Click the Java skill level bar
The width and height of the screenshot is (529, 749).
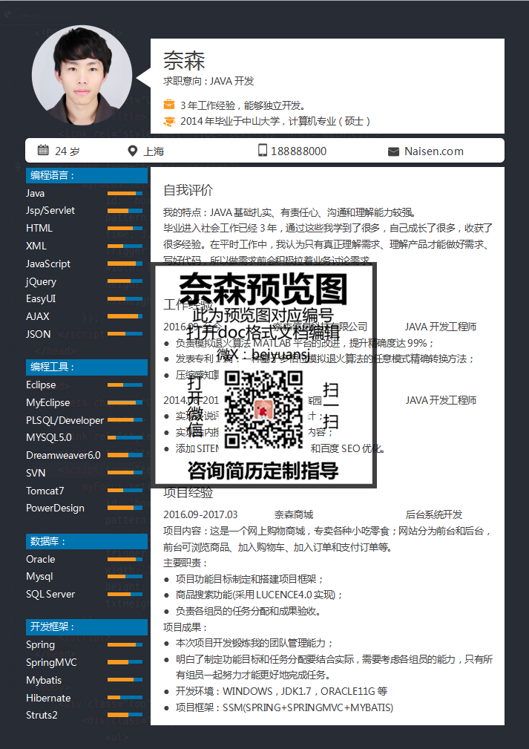tap(125, 194)
